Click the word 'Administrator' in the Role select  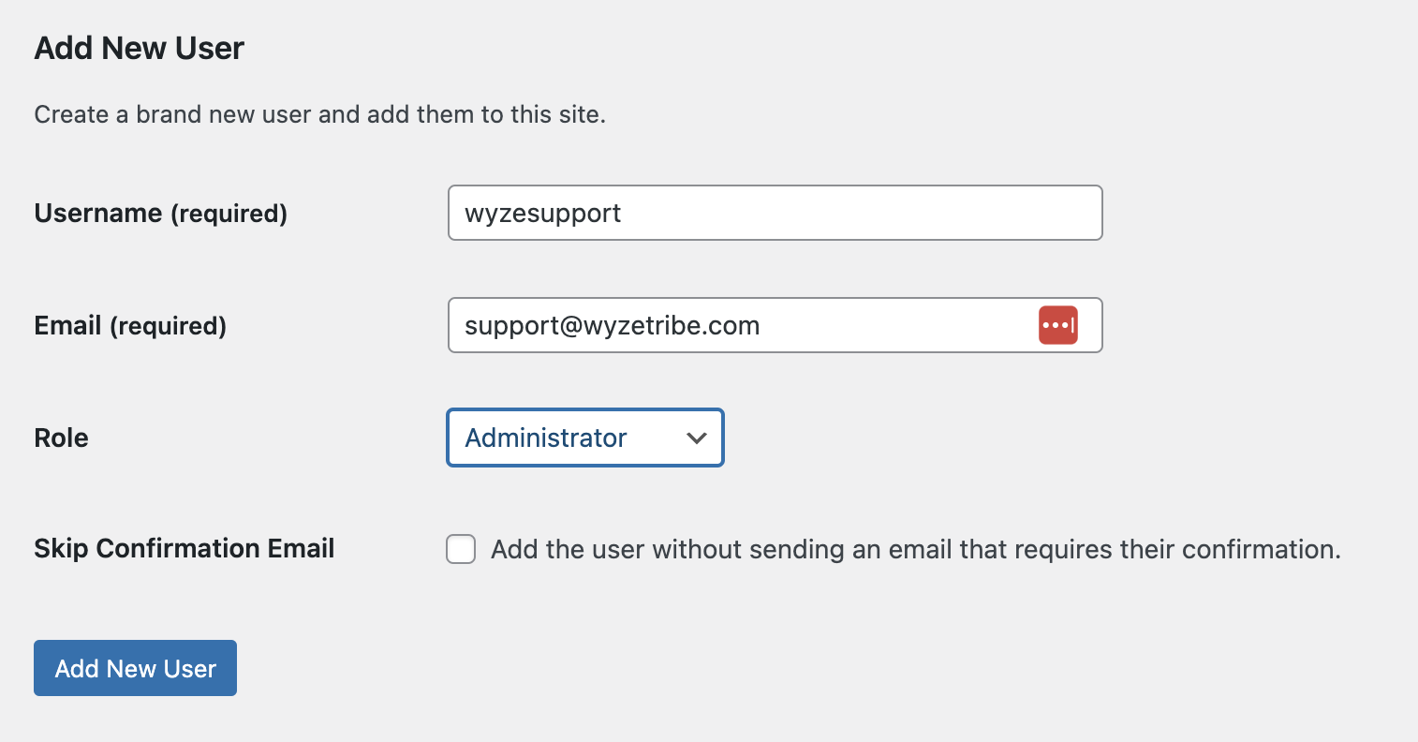(x=546, y=438)
